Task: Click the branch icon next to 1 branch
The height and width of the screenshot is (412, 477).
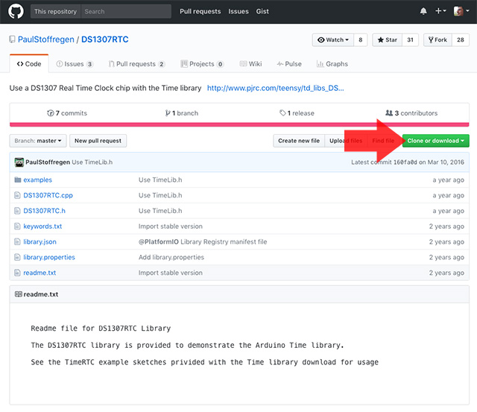Action: point(168,113)
